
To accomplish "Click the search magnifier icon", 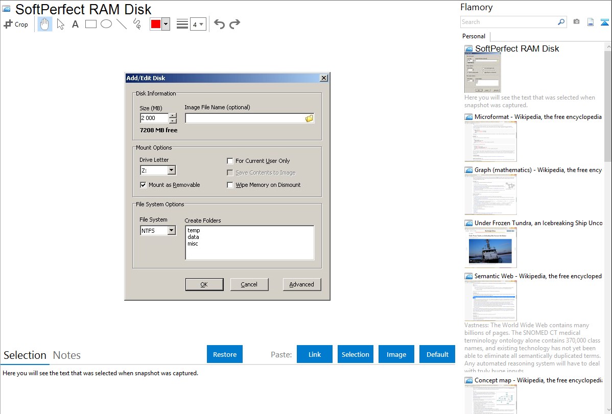I will coord(561,22).
